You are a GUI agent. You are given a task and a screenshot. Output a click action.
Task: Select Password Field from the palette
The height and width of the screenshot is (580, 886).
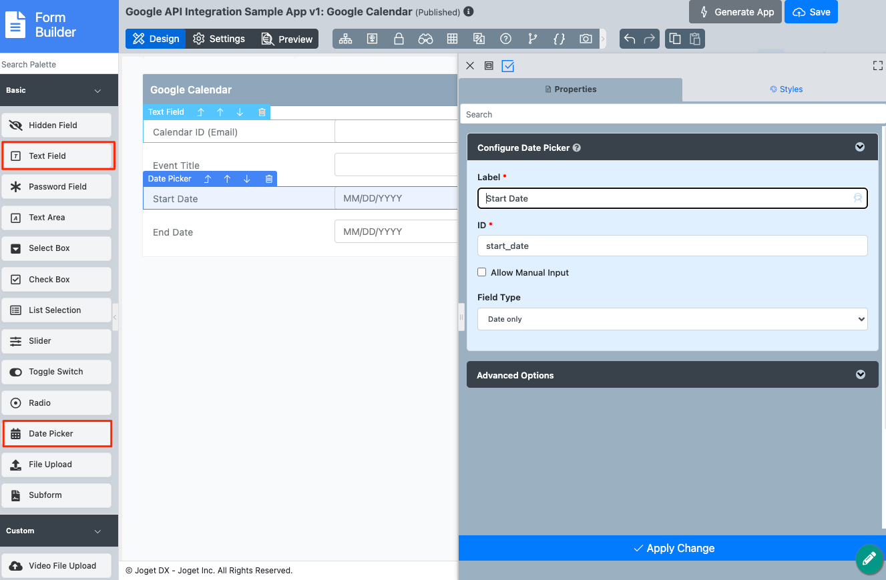click(x=57, y=187)
